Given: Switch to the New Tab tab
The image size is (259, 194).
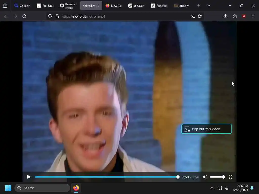Looking at the screenshot, I should (114, 6).
